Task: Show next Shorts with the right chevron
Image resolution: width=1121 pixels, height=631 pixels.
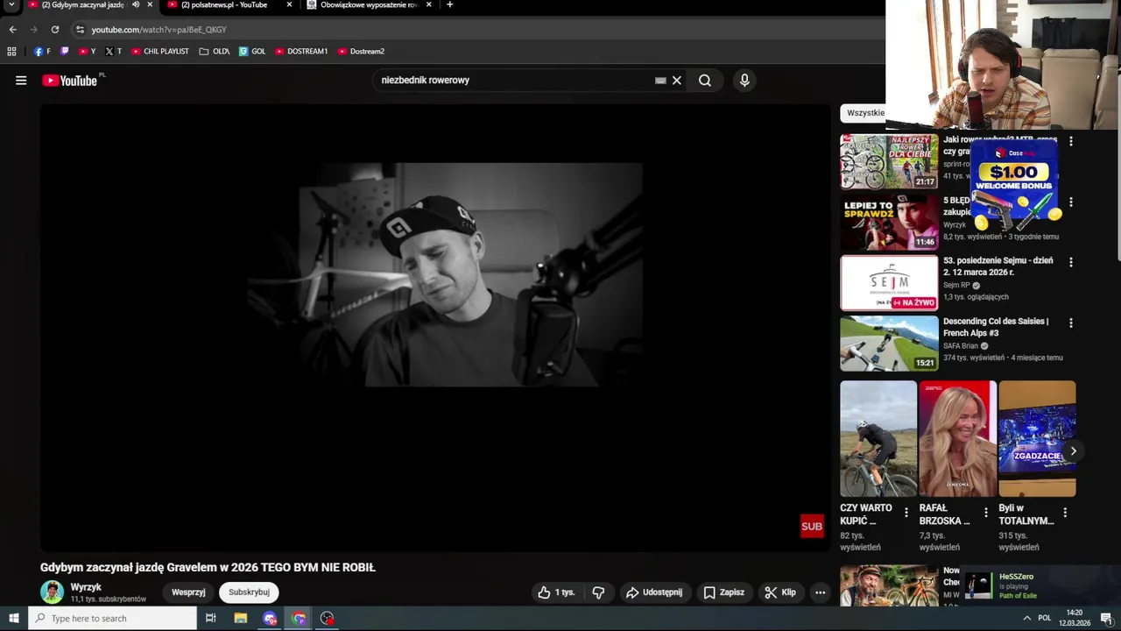Action: 1073,451
